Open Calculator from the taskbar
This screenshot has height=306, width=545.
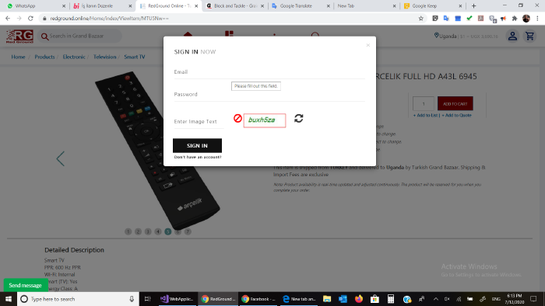(391, 299)
